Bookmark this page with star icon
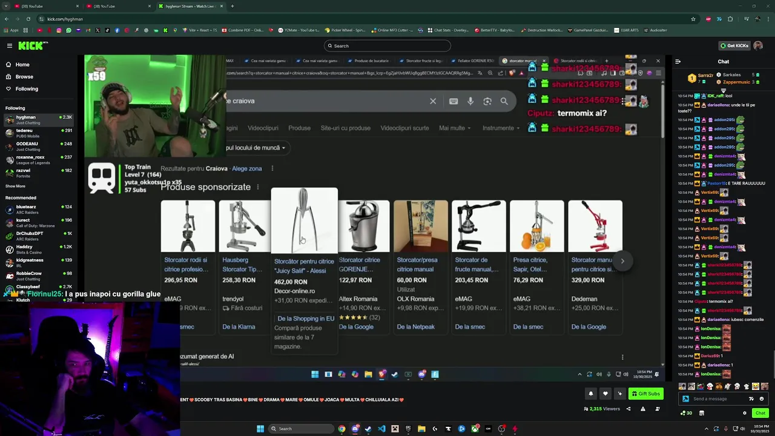775x436 pixels. click(x=693, y=19)
